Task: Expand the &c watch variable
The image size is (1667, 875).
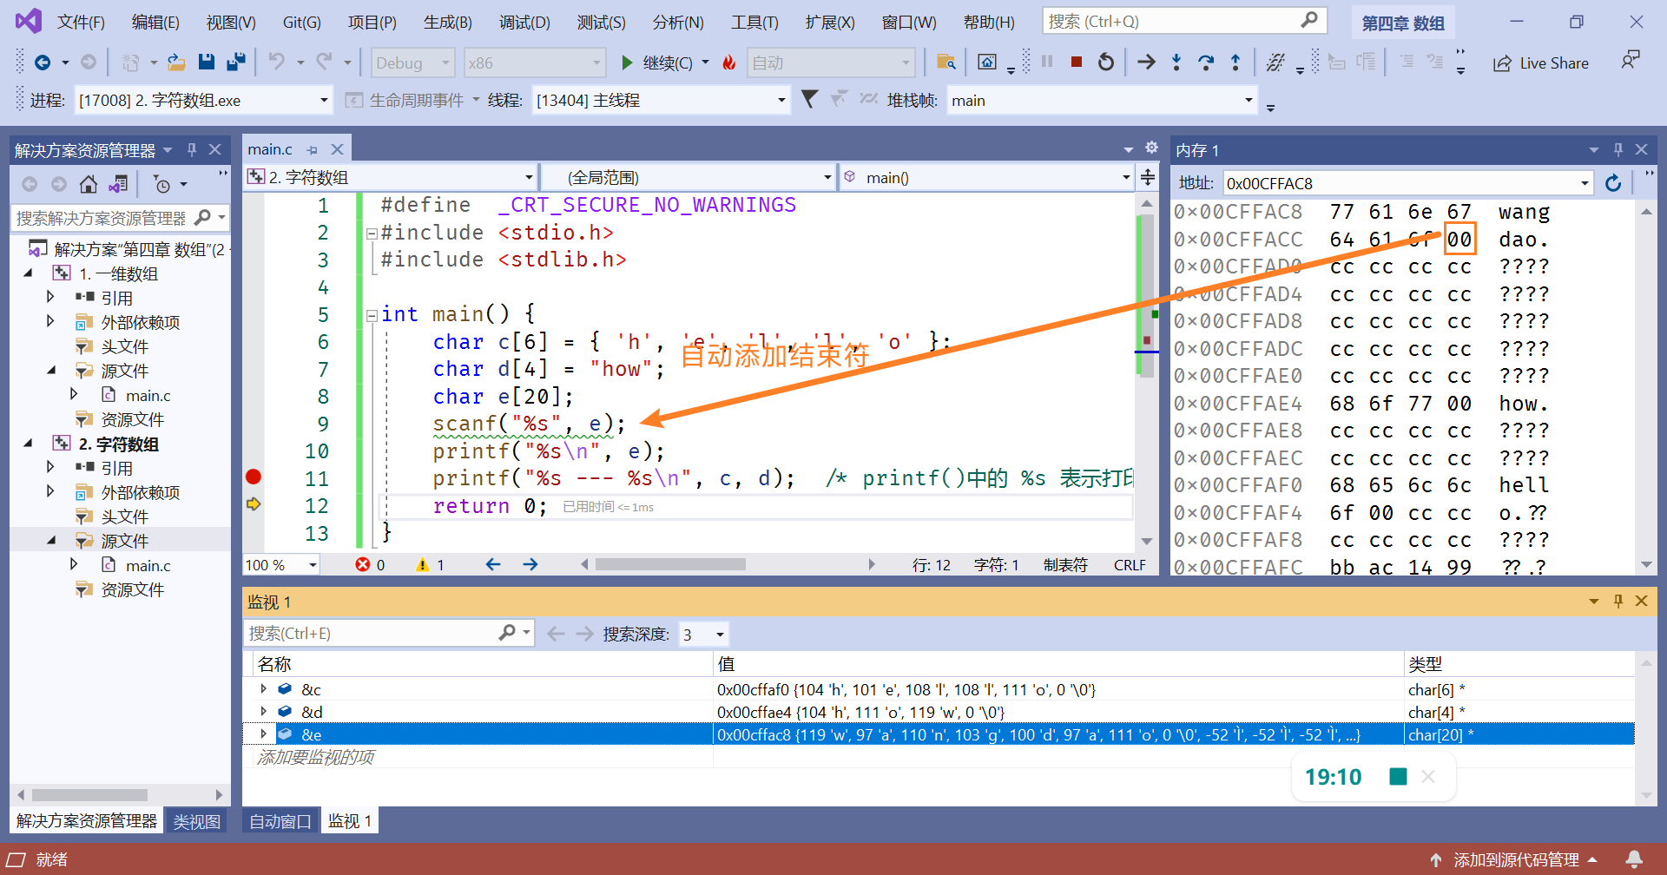Action: tap(263, 689)
